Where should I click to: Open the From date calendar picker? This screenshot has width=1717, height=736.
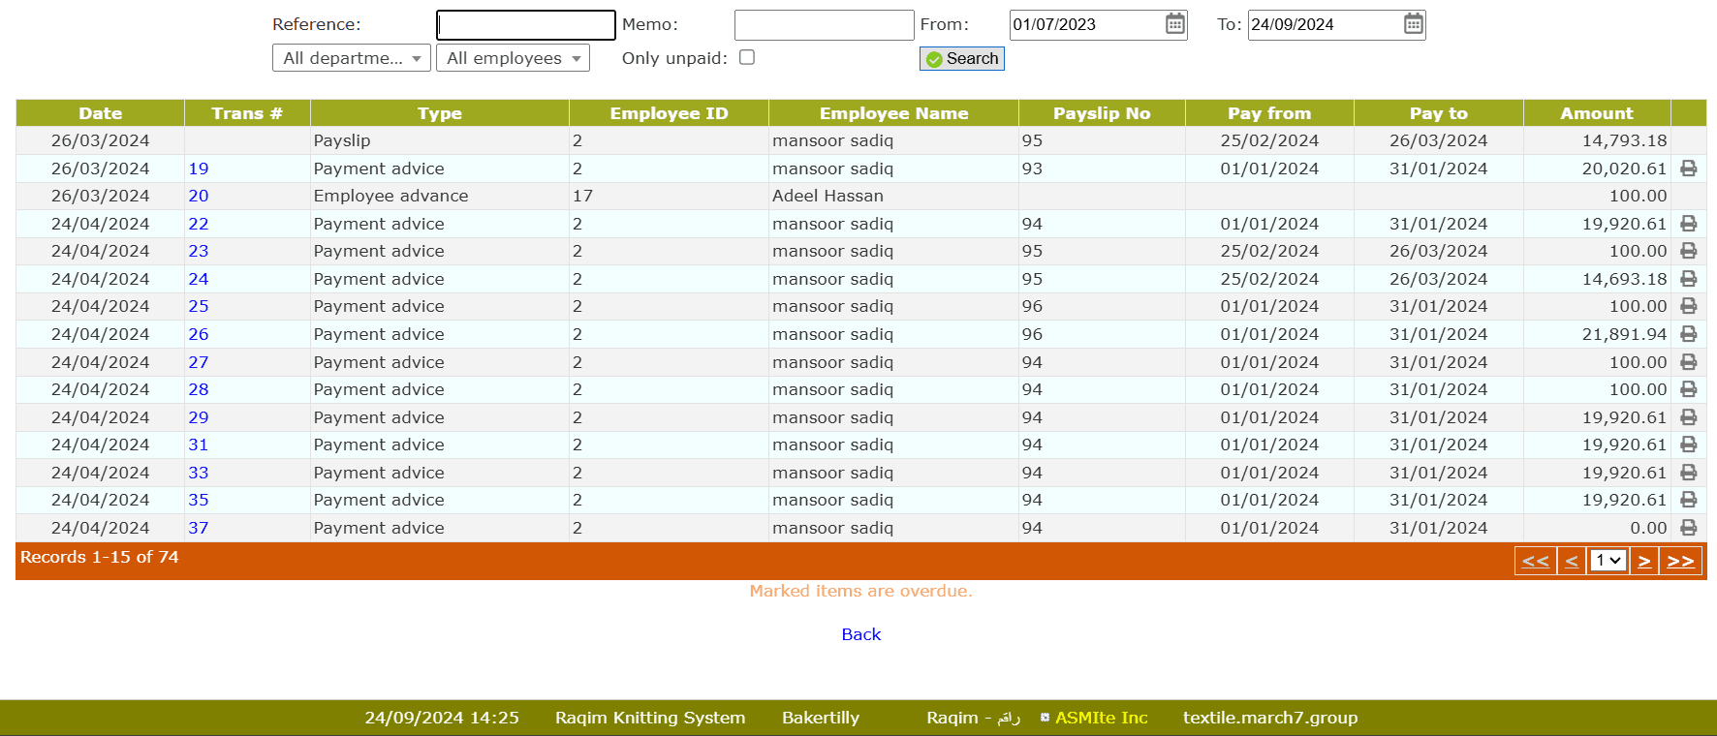pyautogui.click(x=1174, y=24)
